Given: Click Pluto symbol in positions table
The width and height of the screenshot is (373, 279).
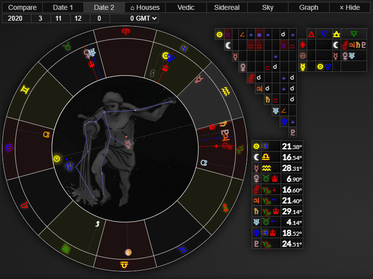Looking at the screenshot, I should click(256, 244).
